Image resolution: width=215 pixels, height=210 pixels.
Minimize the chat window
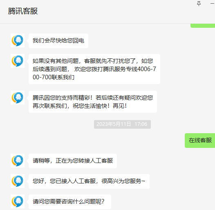point(213,4)
